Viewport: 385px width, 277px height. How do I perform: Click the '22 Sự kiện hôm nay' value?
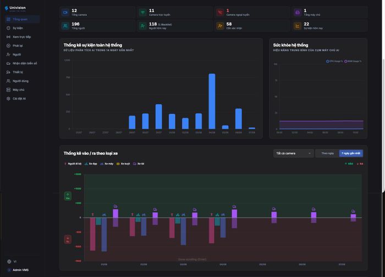coord(306,24)
